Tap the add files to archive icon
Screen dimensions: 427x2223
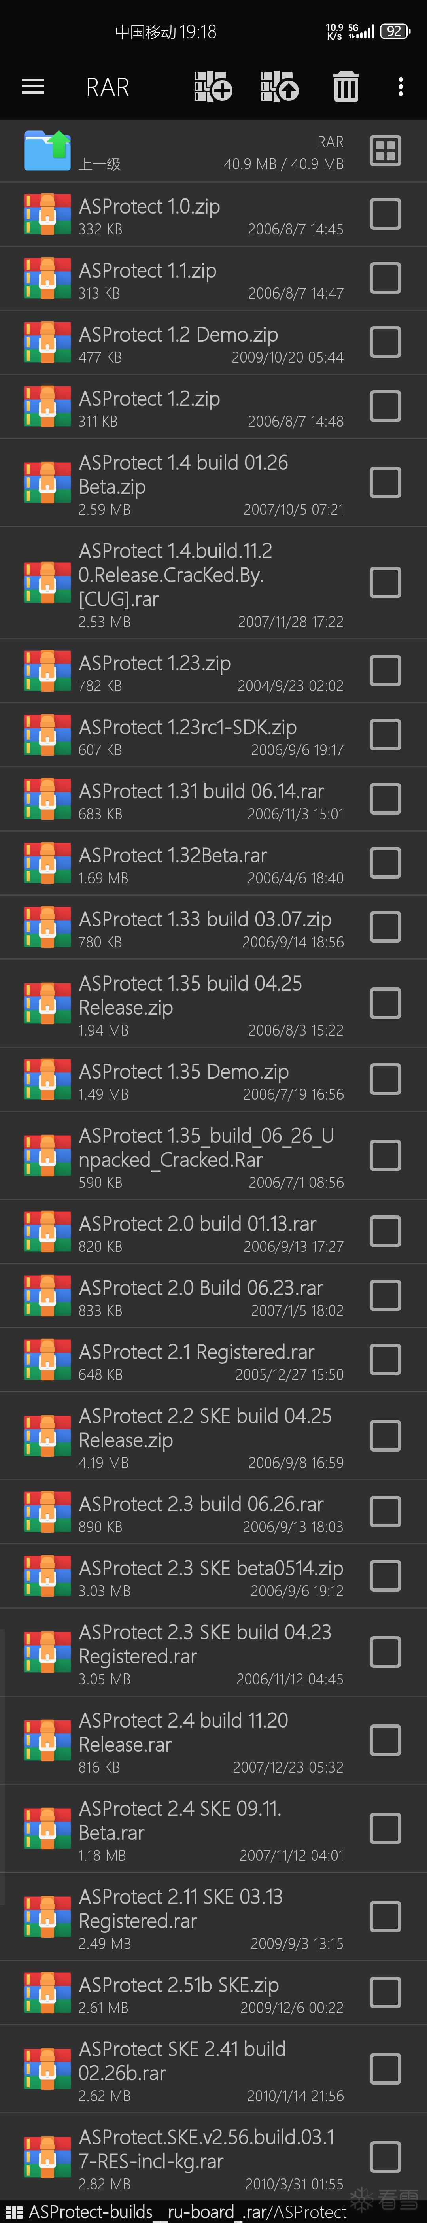pos(213,86)
